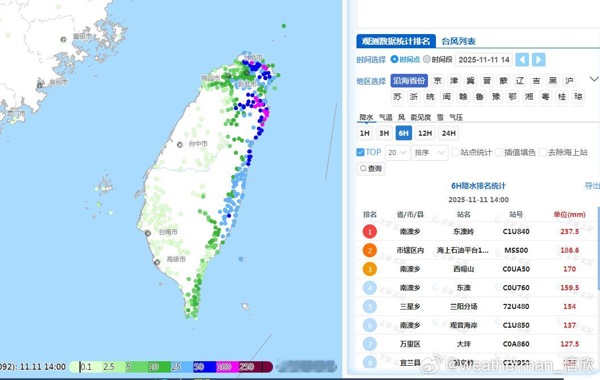Click the 10 green legend swatch
The width and height of the screenshot is (600, 380).
(x=159, y=367)
